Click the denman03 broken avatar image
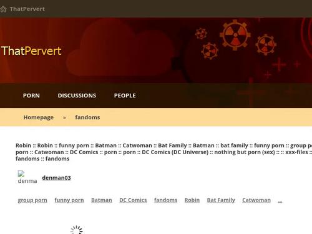The image size is (312, 234). pos(27,177)
